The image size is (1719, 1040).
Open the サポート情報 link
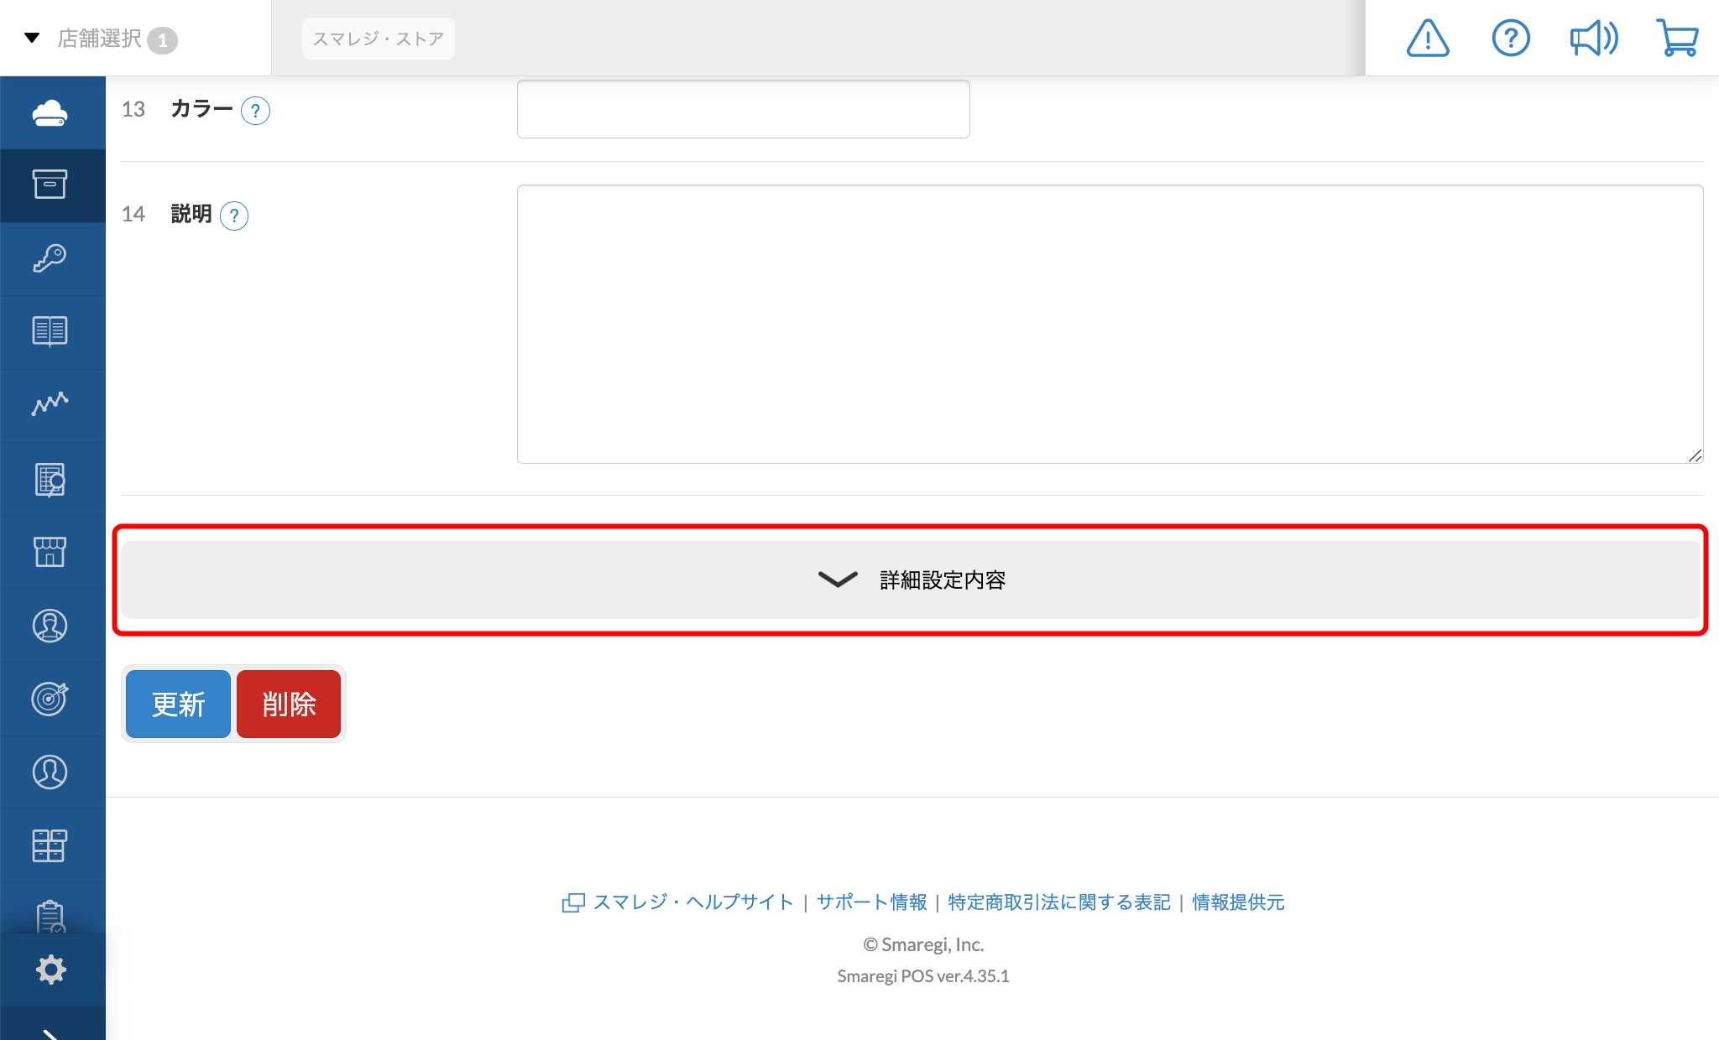click(x=871, y=902)
